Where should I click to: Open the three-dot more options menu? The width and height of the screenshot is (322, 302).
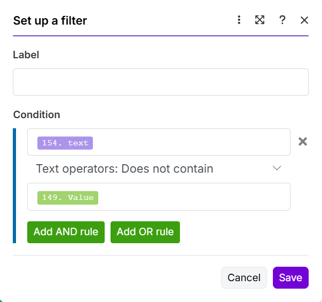tap(239, 20)
